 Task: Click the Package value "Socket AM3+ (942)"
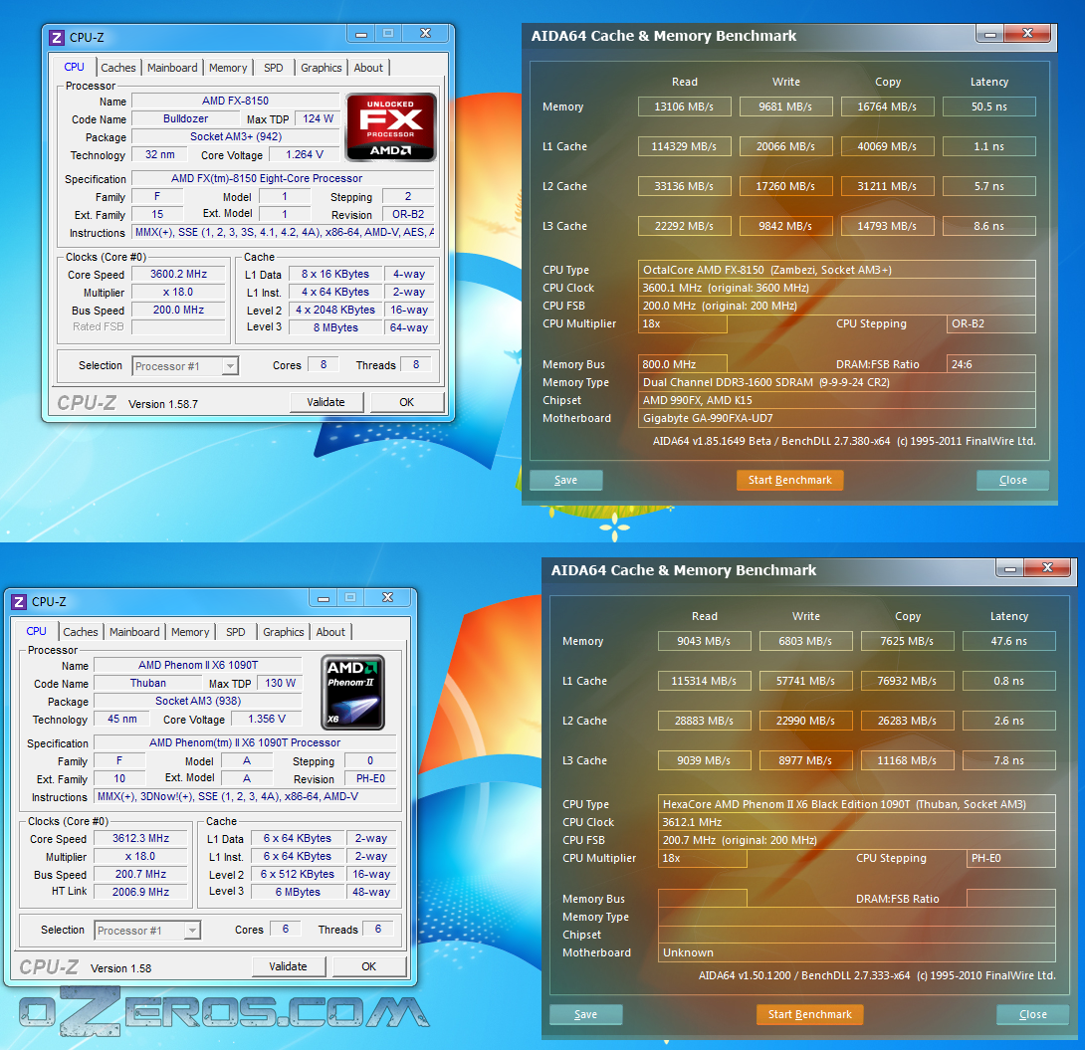(x=236, y=137)
